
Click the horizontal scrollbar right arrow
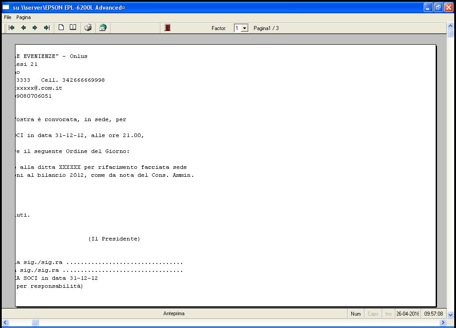443,322
